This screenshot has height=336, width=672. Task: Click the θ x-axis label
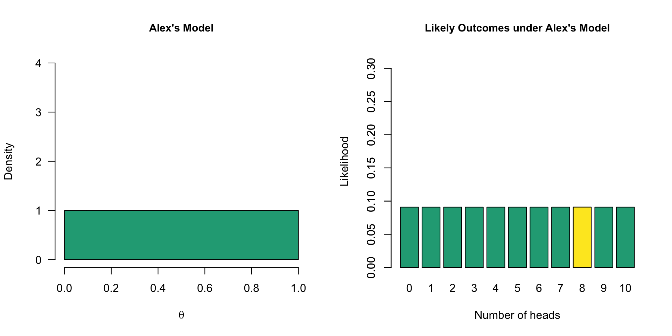tap(181, 315)
